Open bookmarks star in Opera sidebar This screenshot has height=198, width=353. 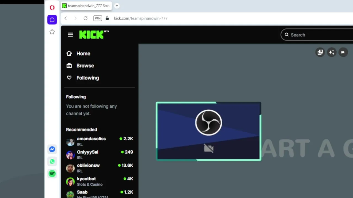tap(52, 32)
